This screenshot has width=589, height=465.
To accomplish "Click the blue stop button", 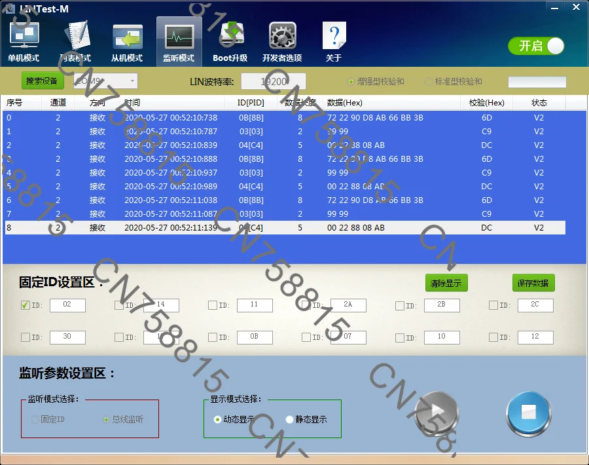I will [x=529, y=413].
